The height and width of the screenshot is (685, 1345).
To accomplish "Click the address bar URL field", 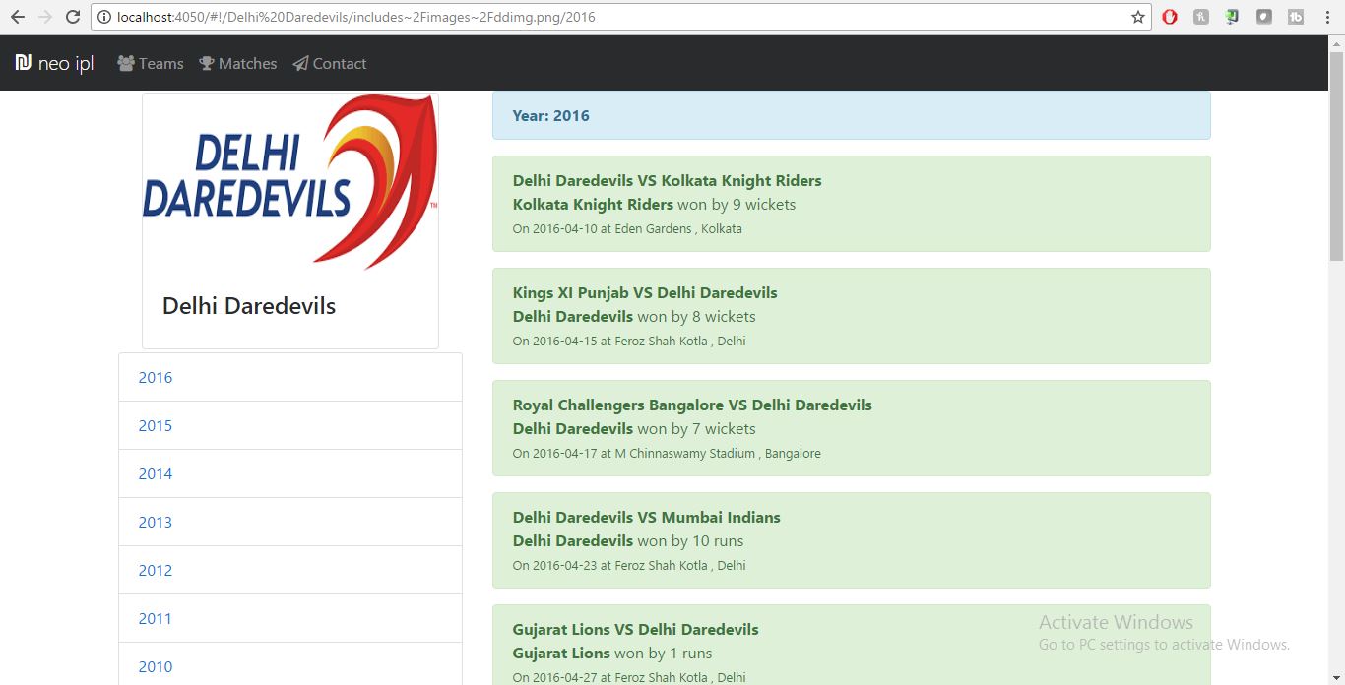I will point(620,17).
